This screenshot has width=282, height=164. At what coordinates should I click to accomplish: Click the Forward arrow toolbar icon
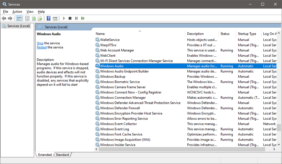pyautogui.click(x=10, y=18)
